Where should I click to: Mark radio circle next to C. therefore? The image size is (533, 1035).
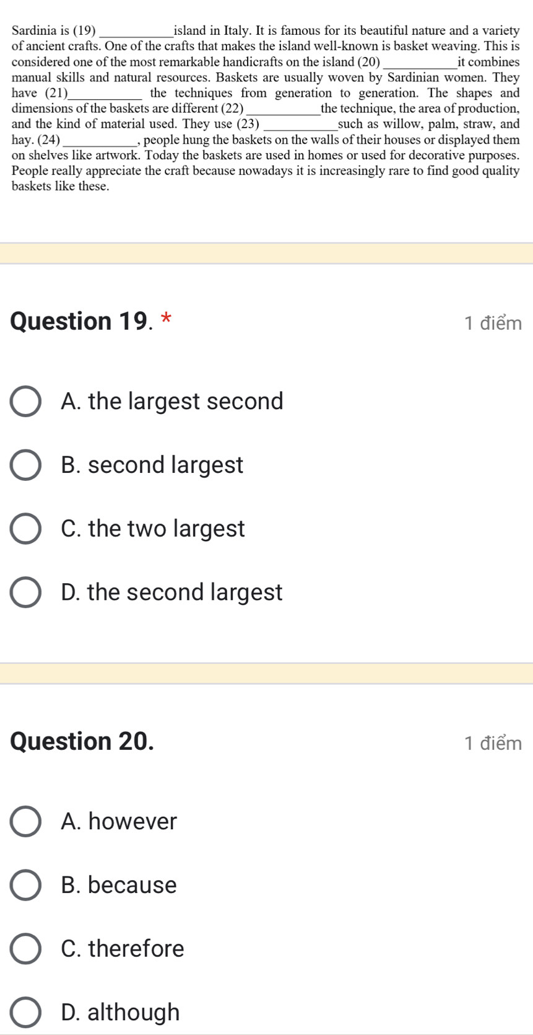pos(26,949)
